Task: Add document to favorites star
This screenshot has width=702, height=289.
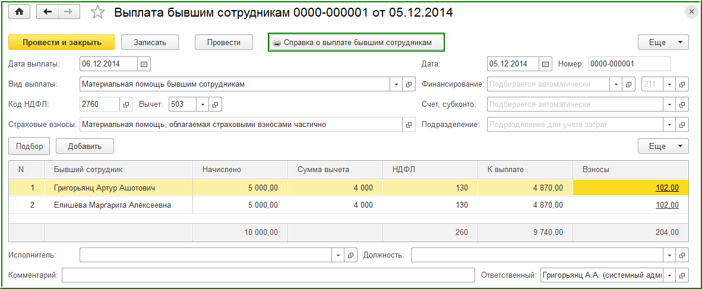Action: point(97,12)
